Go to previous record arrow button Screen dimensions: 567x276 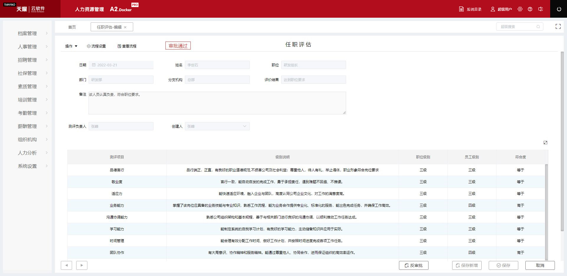66,265
